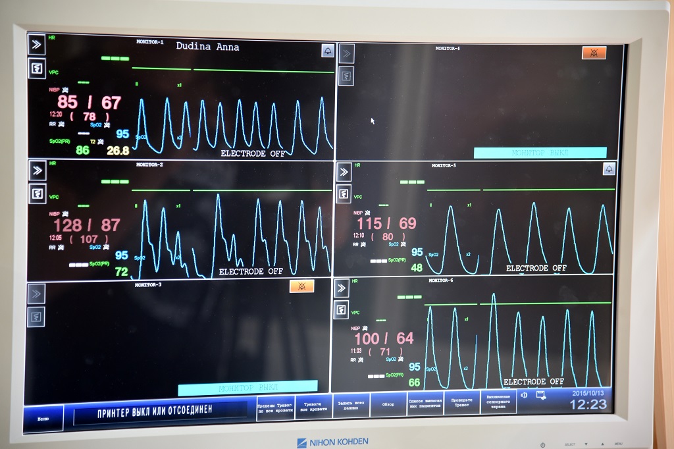Click the record icon on inactive Monitor-3
Screen dimensions: 674x449
click(x=36, y=317)
